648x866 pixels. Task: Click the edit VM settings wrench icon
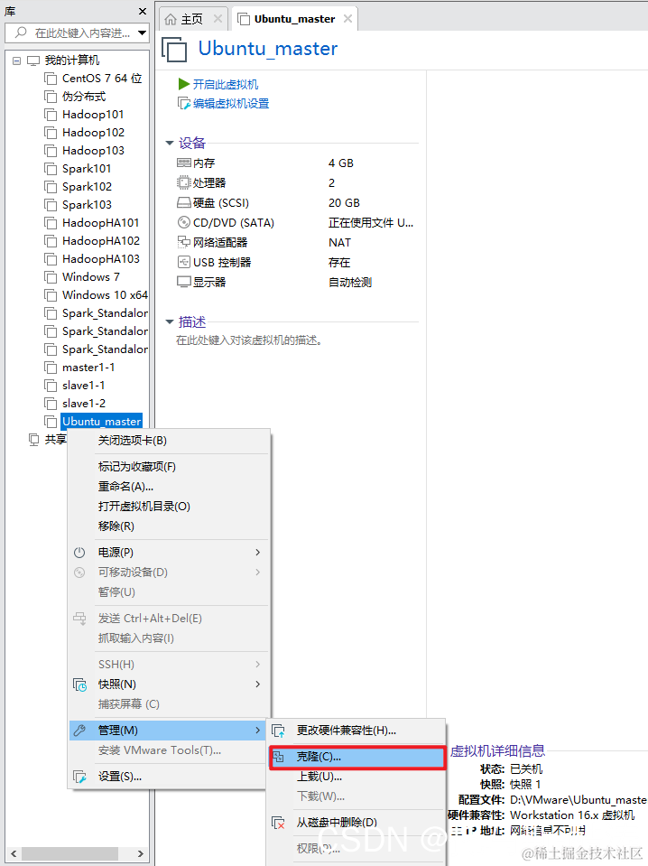pyautogui.click(x=184, y=103)
